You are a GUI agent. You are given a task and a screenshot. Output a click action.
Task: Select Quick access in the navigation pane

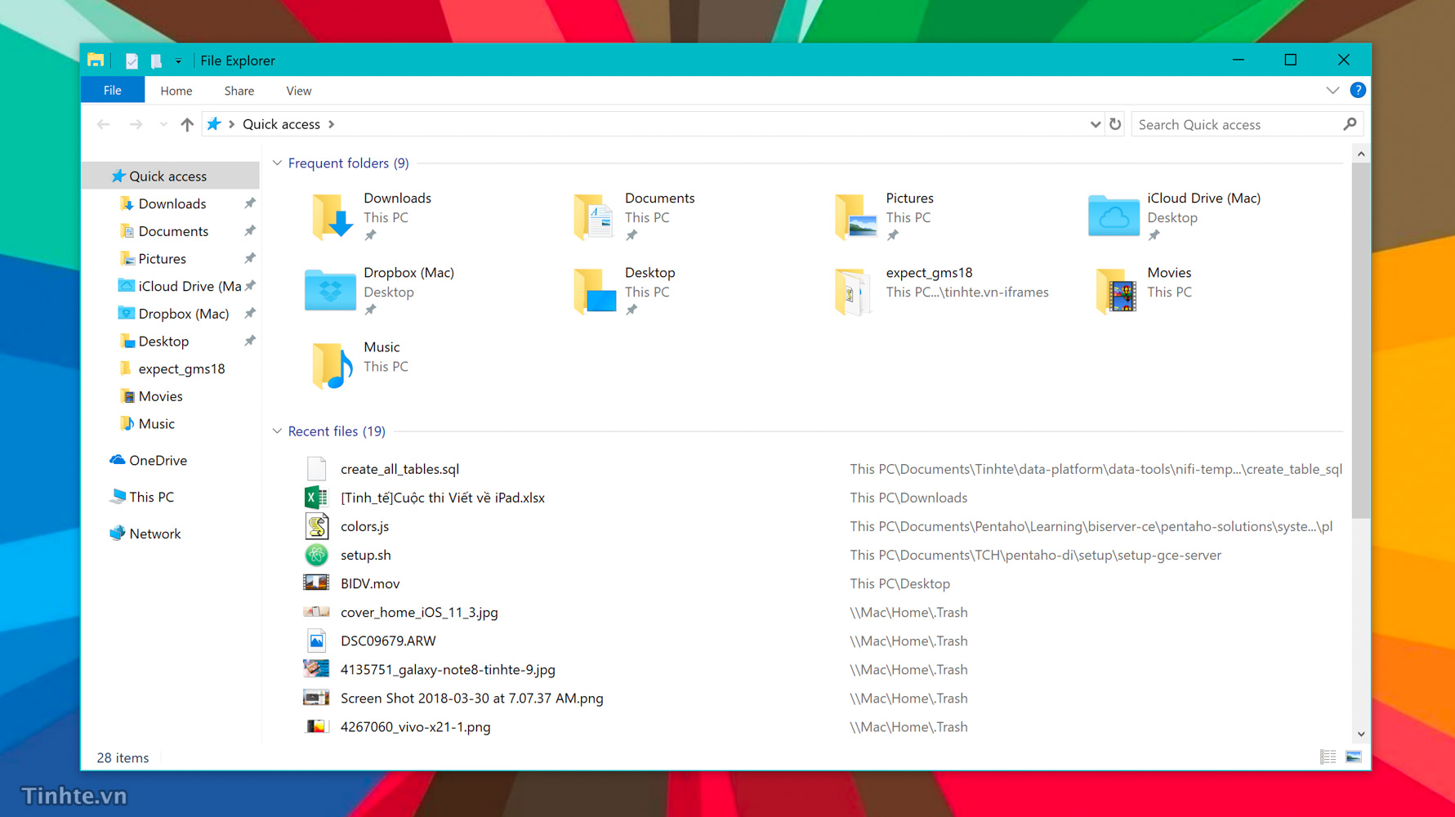coord(171,176)
